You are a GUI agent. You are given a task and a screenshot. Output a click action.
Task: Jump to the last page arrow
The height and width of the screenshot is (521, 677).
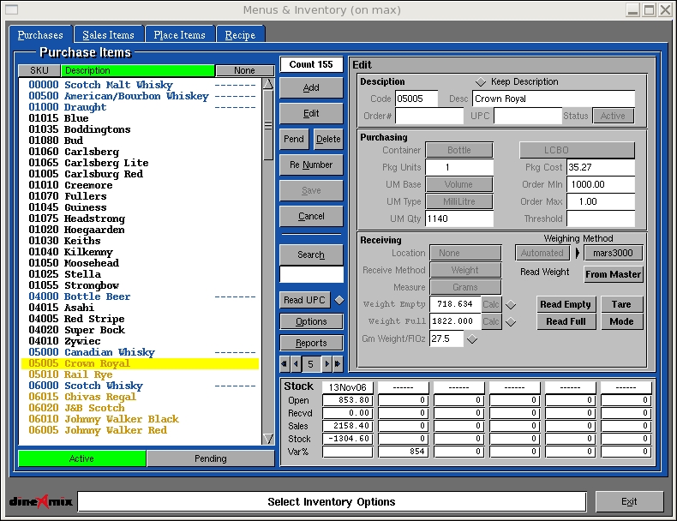[338, 364]
